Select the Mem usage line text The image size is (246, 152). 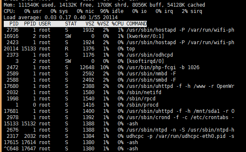coord(104,5)
